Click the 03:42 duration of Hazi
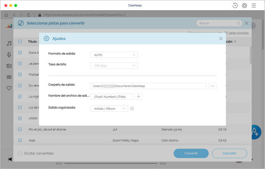265x169 pixels. click(222, 140)
